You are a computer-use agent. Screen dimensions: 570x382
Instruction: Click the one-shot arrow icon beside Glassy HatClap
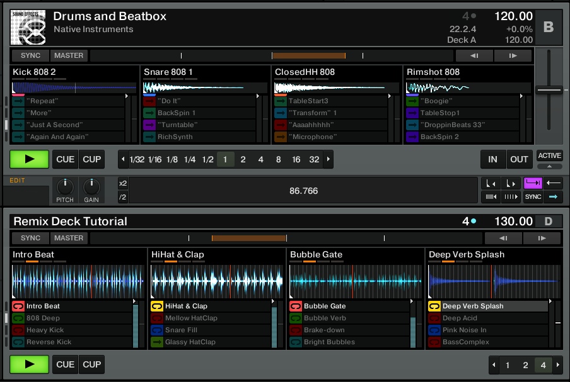point(156,342)
